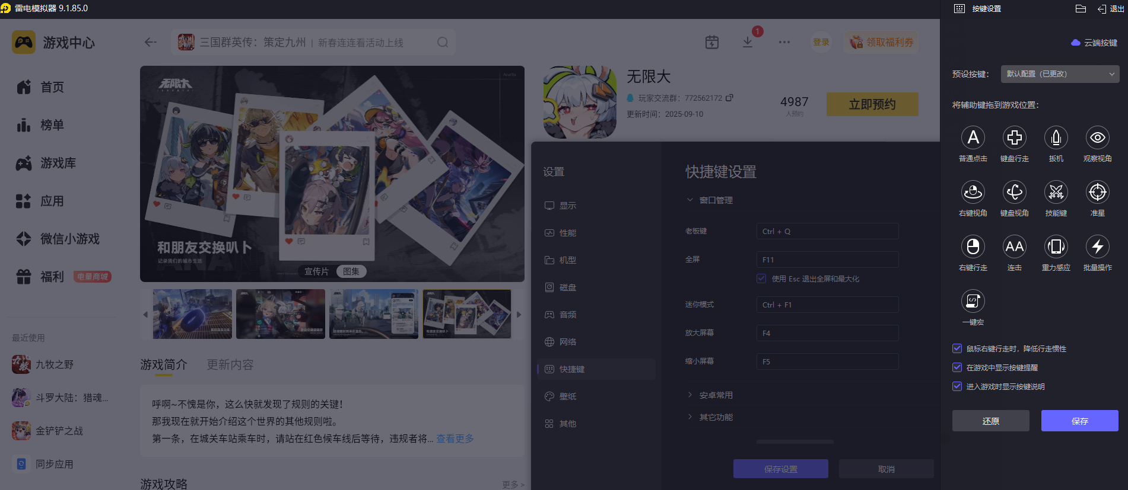Toggle 在游戏中显示按键提醒 checkbox
This screenshot has height=490, width=1128.
[x=957, y=367]
